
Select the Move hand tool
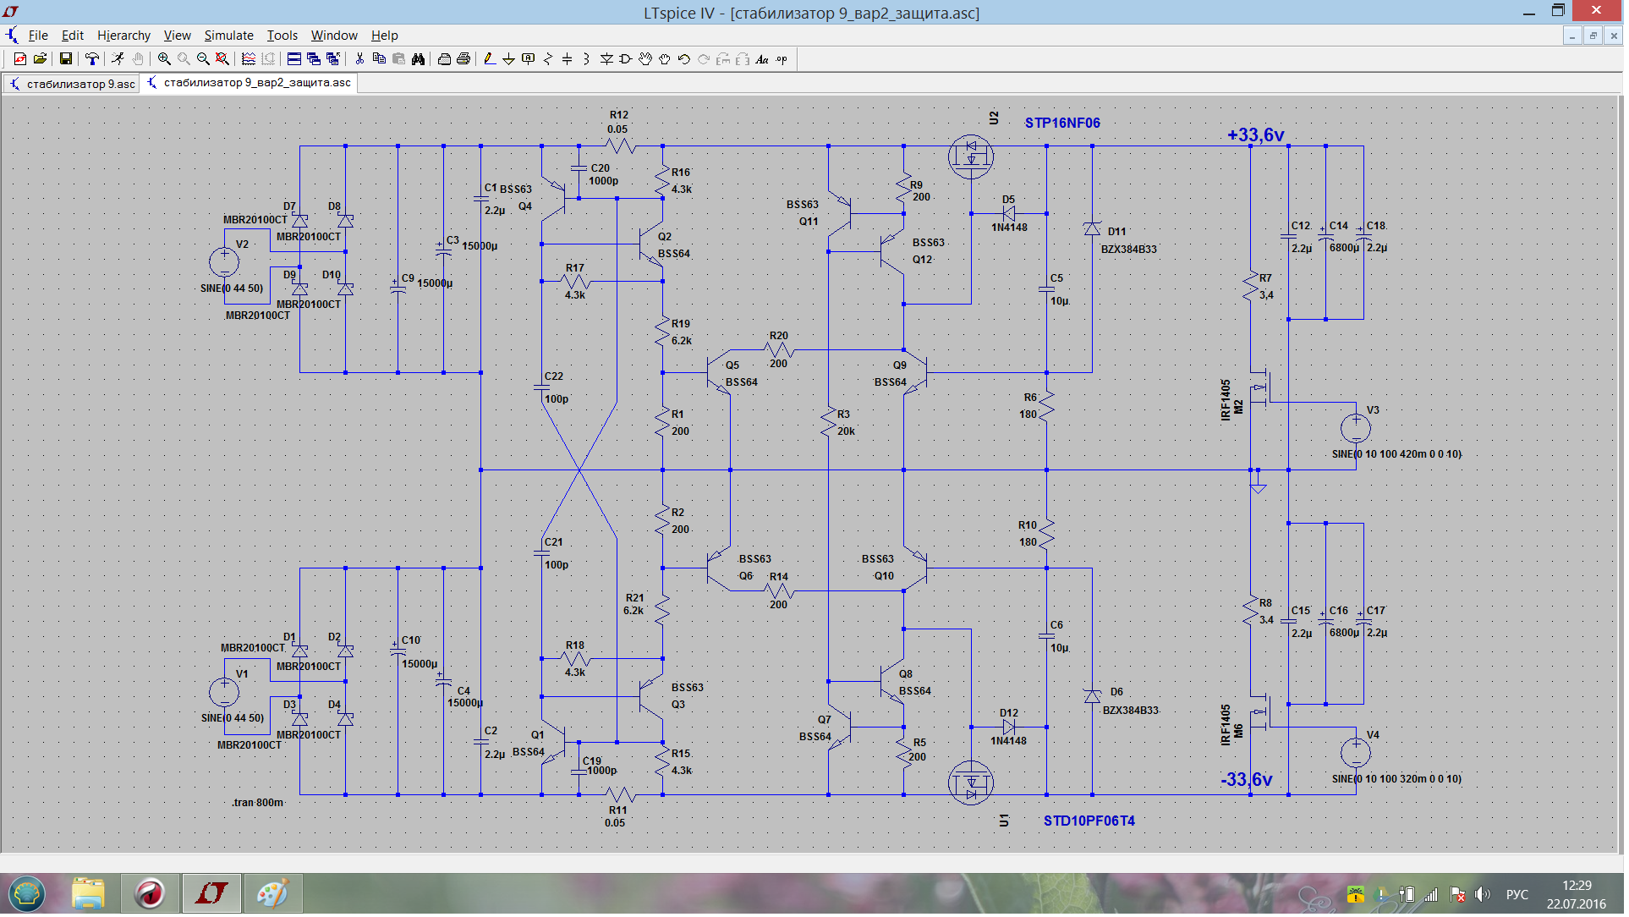645,59
